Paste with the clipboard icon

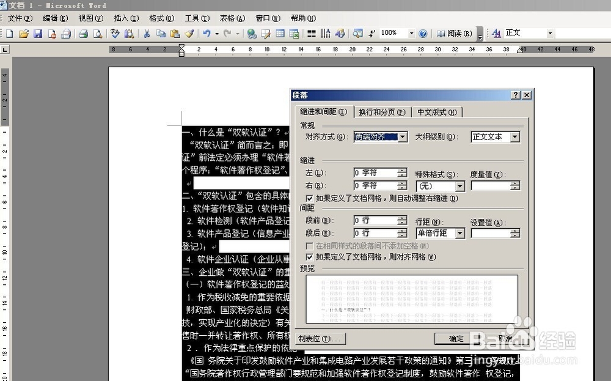click(x=175, y=34)
